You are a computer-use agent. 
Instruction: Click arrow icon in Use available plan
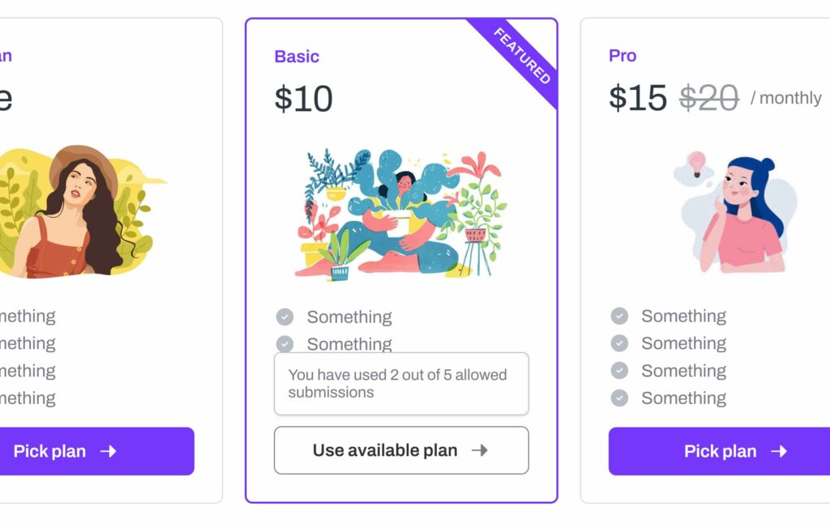[480, 450]
